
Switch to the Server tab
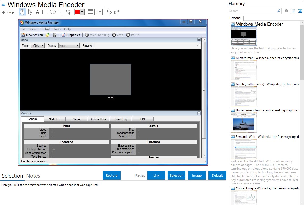[x=77, y=119]
